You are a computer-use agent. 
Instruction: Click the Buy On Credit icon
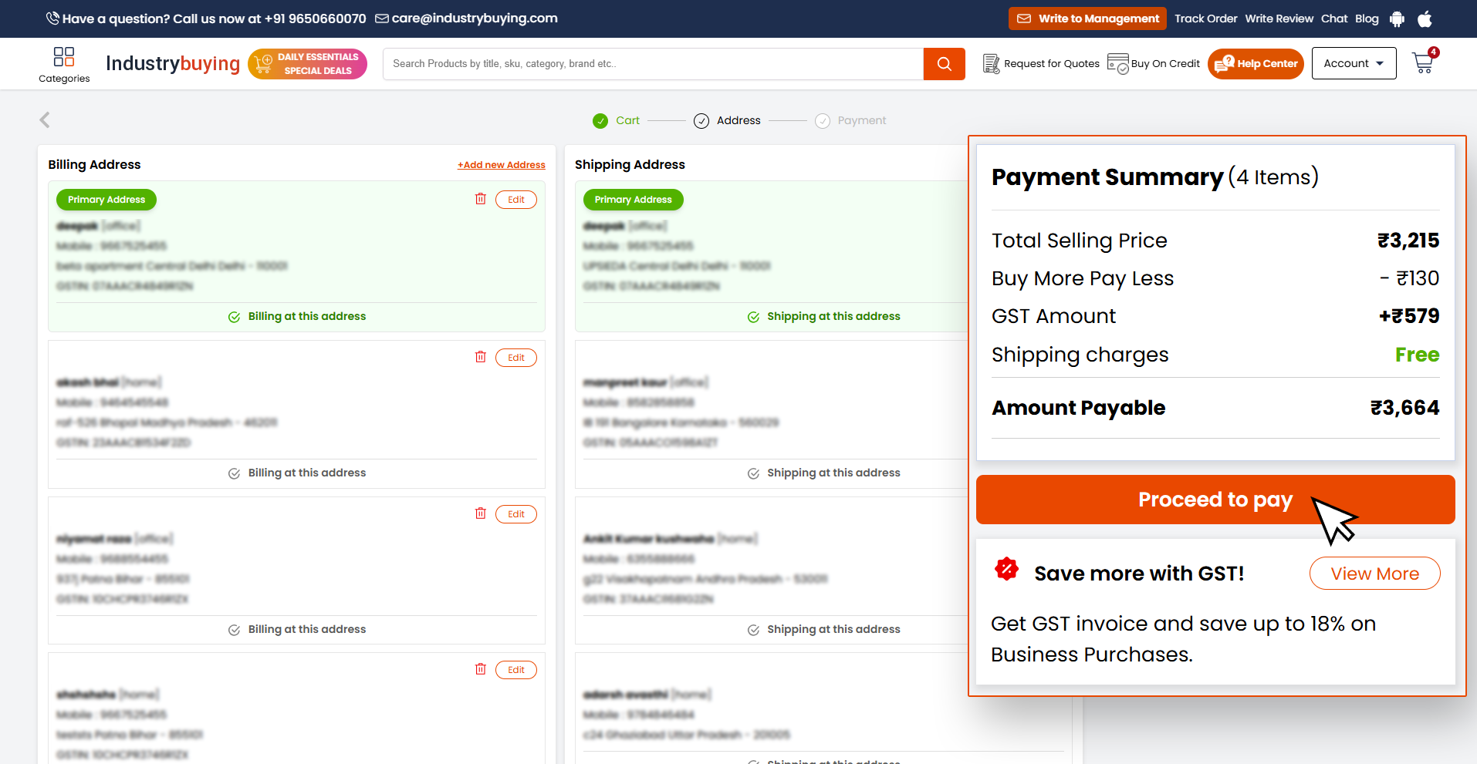coord(1117,64)
